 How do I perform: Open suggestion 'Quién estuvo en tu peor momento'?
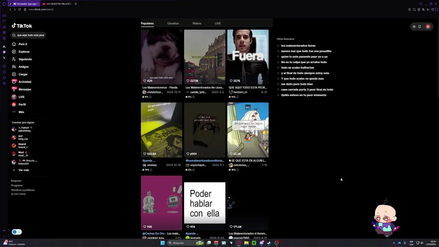point(304,95)
